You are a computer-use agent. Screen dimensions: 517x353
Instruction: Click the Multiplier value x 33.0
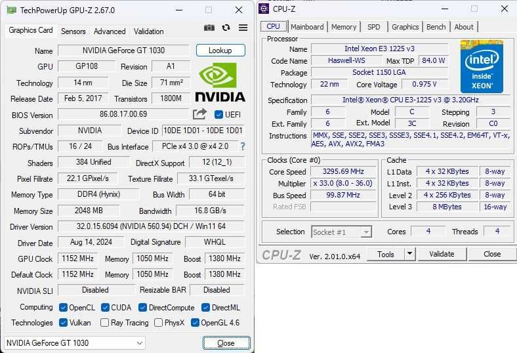(x=343, y=183)
